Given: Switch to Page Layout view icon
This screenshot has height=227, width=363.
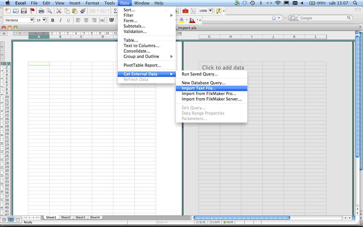Looking at the screenshot, I should point(11,220).
